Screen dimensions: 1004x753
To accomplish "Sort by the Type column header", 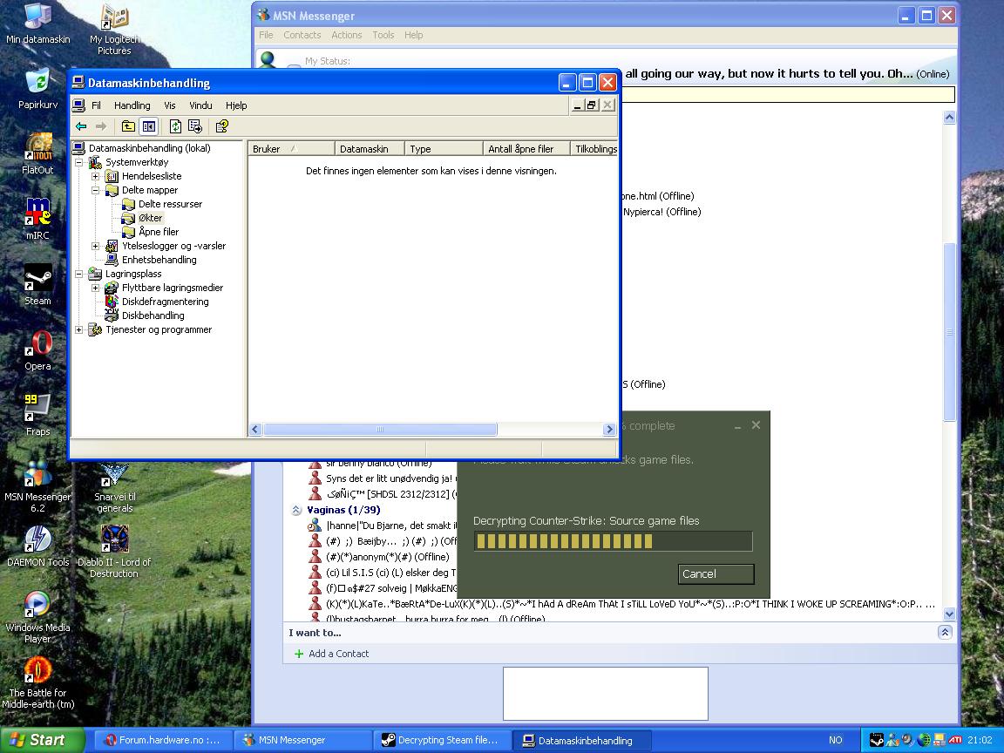I will [x=444, y=148].
